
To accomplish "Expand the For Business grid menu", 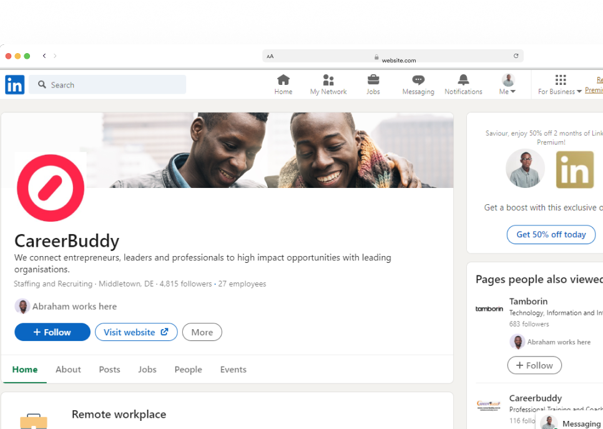I will click(559, 85).
